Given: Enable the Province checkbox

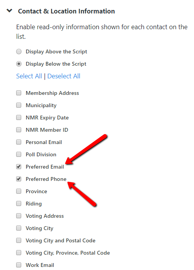Looking at the screenshot, I should click(18, 191).
